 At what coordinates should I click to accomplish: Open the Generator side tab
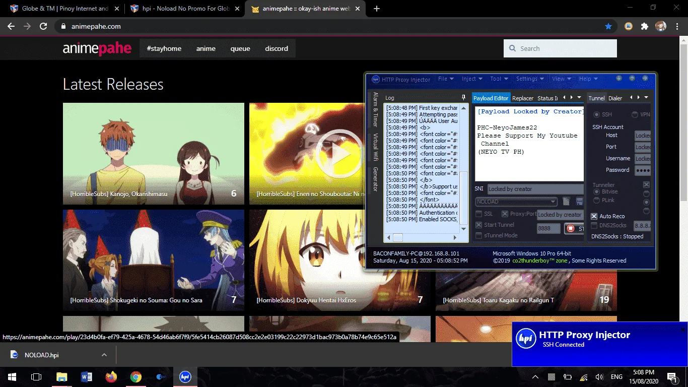tap(375, 179)
